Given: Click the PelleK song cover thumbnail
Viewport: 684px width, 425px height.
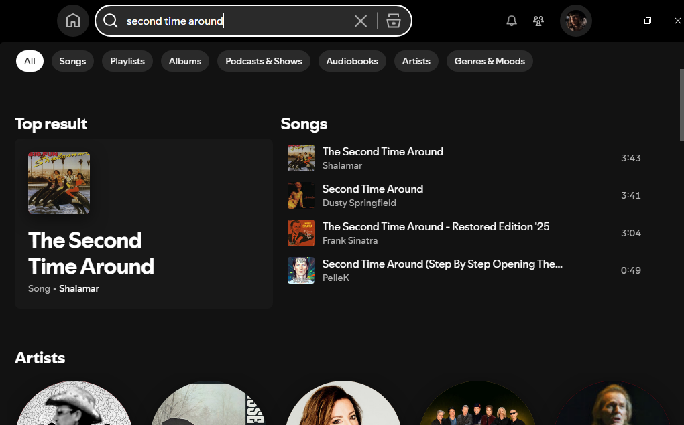Looking at the screenshot, I should point(301,270).
